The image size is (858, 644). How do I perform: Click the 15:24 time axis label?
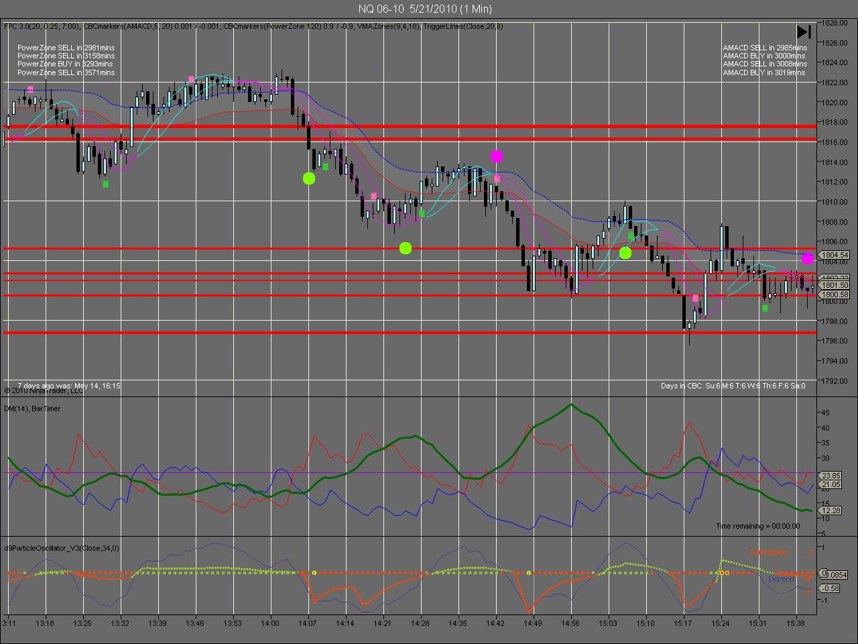(721, 623)
